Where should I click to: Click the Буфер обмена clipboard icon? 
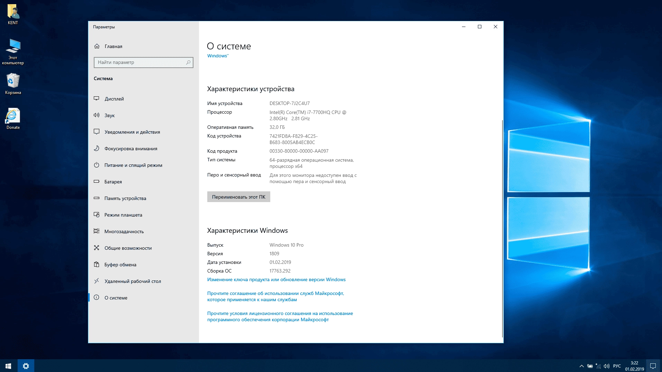97,265
